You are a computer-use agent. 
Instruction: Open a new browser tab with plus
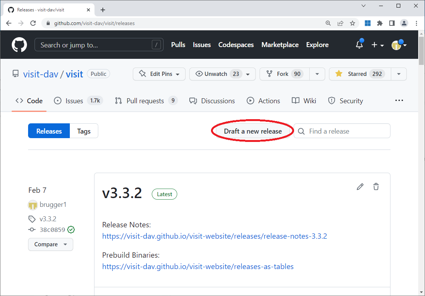click(103, 10)
